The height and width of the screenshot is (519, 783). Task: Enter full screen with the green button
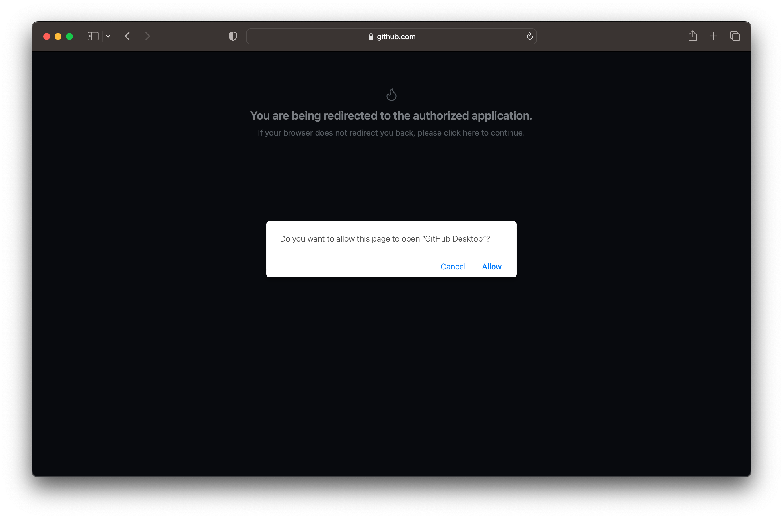click(x=69, y=36)
